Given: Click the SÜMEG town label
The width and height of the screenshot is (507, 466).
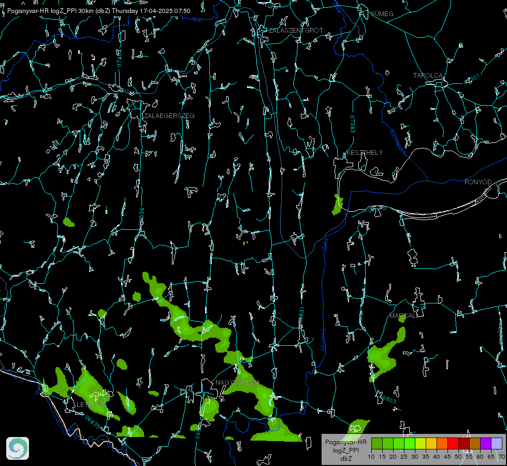Looking at the screenshot, I should point(382,14).
